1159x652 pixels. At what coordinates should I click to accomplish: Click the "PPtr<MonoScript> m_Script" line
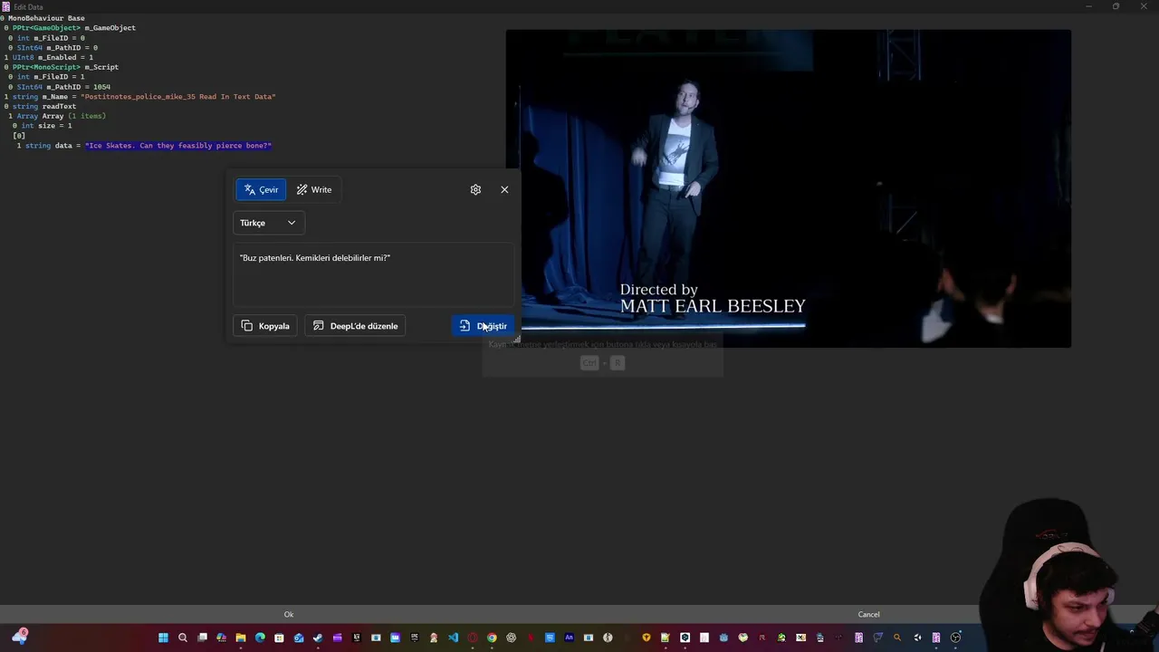(x=62, y=67)
